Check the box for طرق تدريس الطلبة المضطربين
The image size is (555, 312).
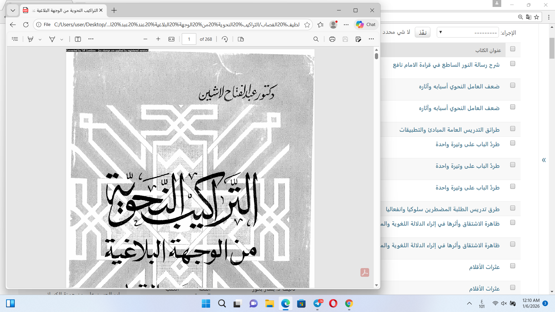(513, 208)
